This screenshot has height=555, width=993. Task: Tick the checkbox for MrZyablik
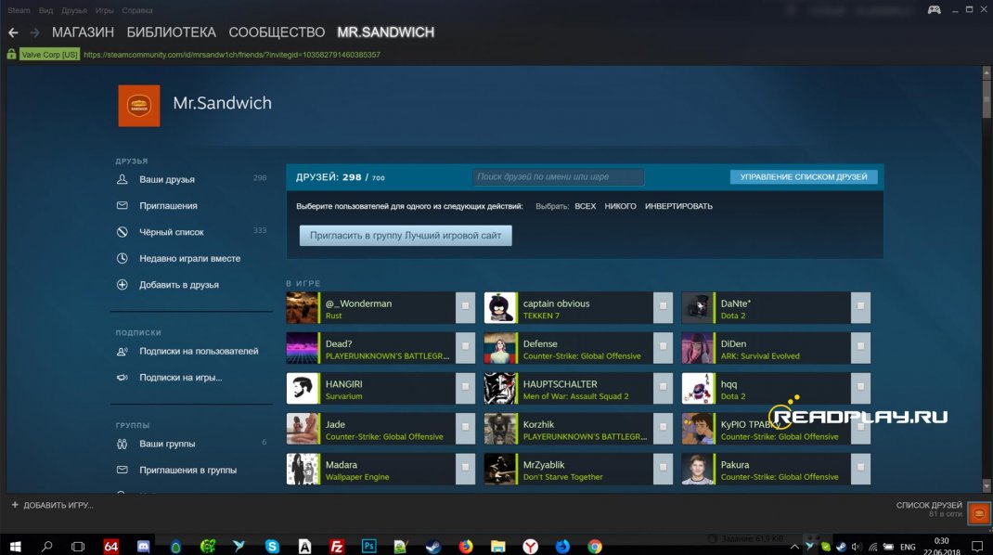tap(663, 468)
